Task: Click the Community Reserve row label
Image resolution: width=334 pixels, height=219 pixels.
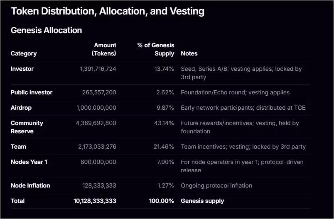Action: (27, 127)
